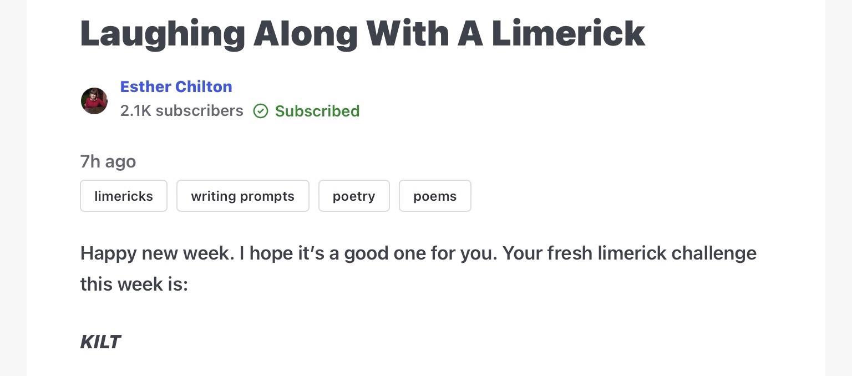
Task: Click the green Subscribed checkmark icon
Action: coord(261,111)
